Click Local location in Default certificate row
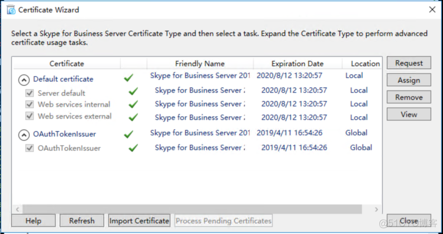 pyautogui.click(x=354, y=76)
